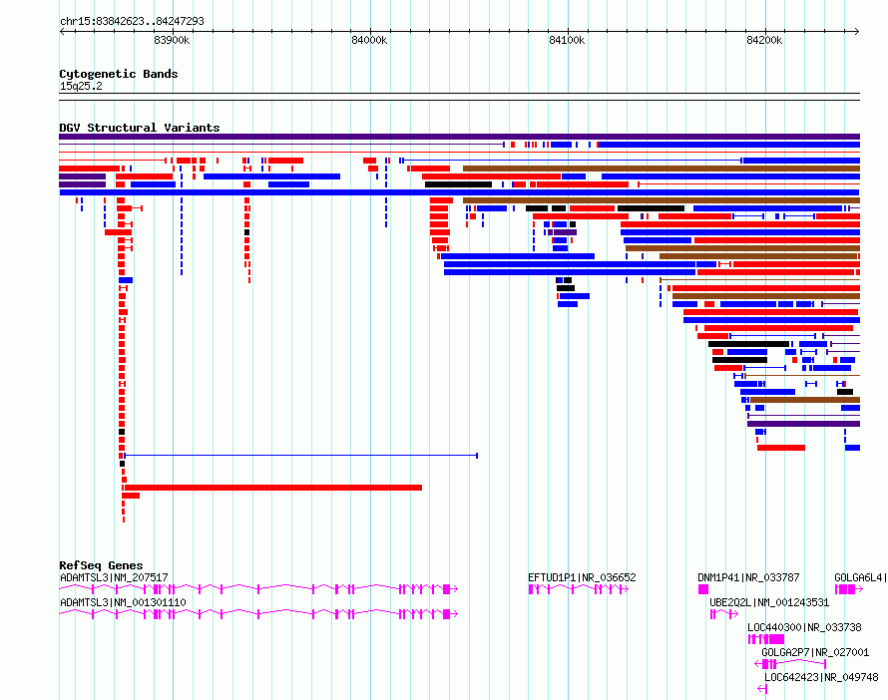The height and width of the screenshot is (700, 888).
Task: Click the long thin blue variant line with end caps
Action: 300,456
